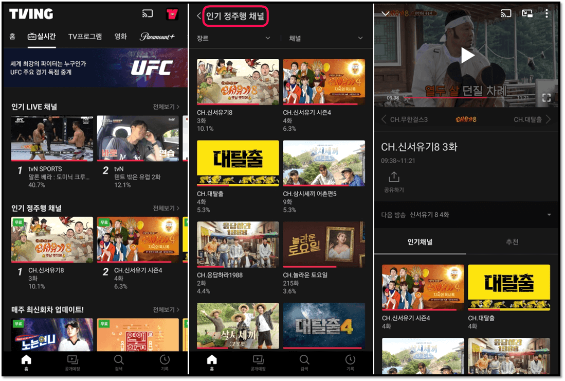Open CH.삼시세끼 어촌편5 thumbnail
The width and height of the screenshot is (565, 381).
tap(324, 163)
